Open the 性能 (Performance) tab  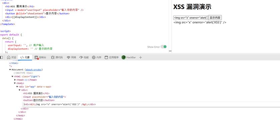click(84, 57)
